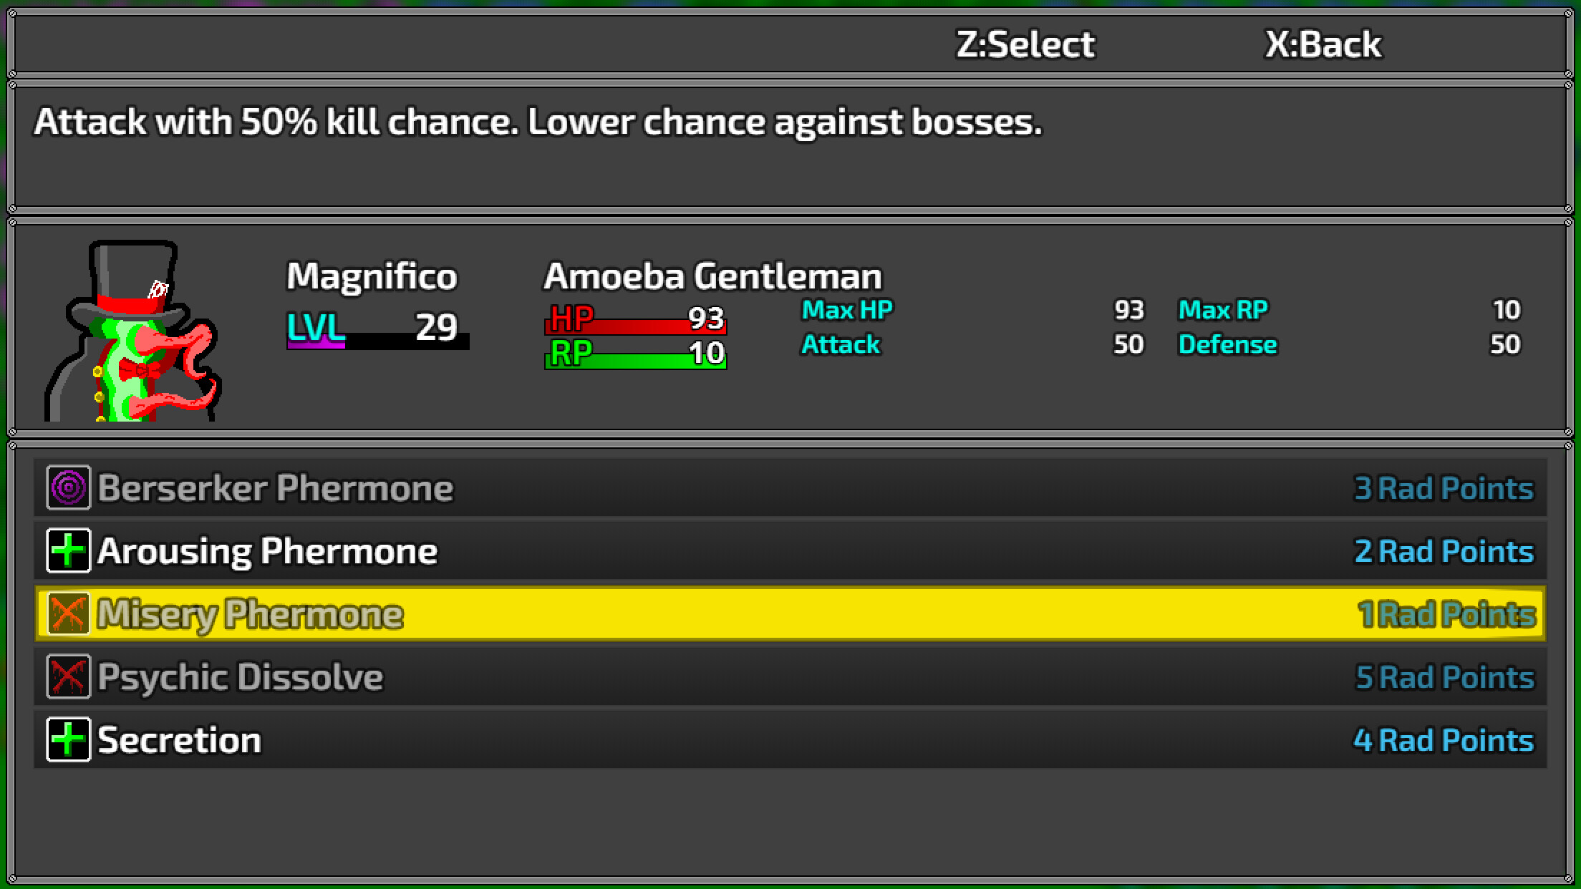Click the green plus icon next to Secretion
This screenshot has width=1581, height=889.
(67, 739)
